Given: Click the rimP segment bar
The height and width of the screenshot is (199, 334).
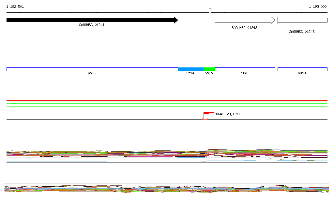Looking at the screenshot, I should [x=245, y=69].
